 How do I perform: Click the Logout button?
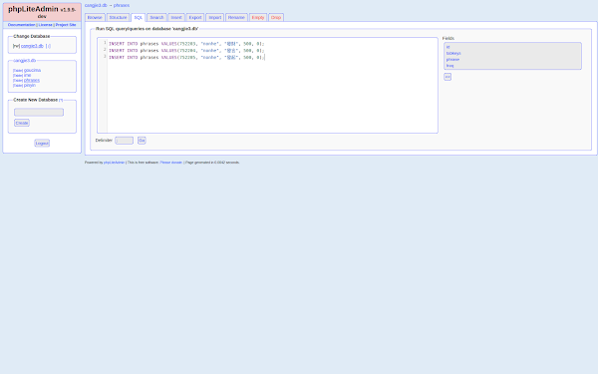[x=42, y=143]
